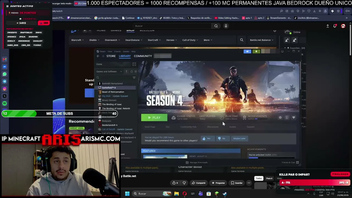Open Gmail in the browser sidebar

[x=4, y=59]
